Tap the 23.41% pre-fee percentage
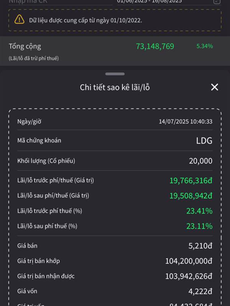230x306 pixels. click(199, 211)
